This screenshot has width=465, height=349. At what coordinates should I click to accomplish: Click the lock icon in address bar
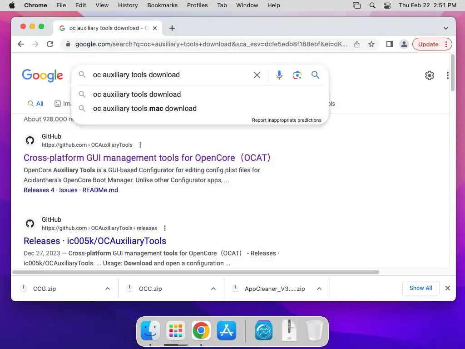click(x=68, y=44)
